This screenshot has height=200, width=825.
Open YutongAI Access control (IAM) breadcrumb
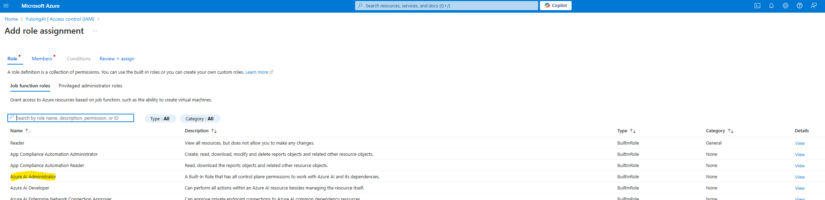point(60,19)
